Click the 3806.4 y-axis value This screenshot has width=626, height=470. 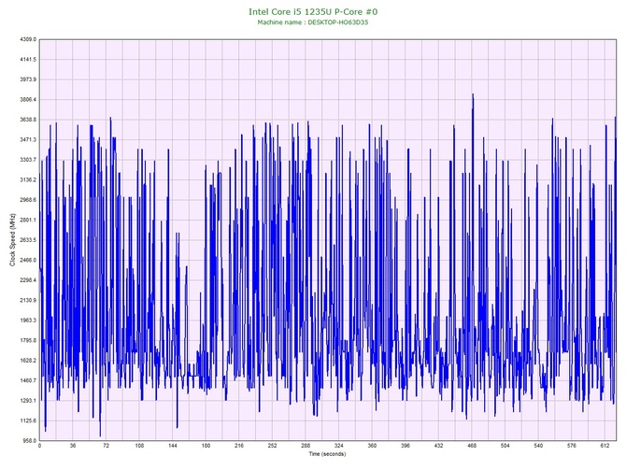(x=28, y=99)
